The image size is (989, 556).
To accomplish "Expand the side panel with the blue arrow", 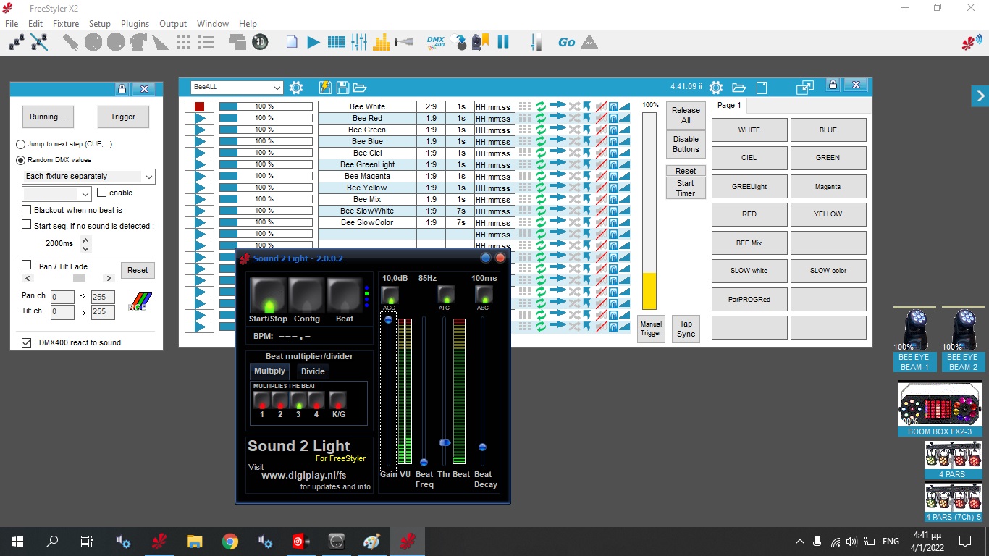I will (x=980, y=96).
